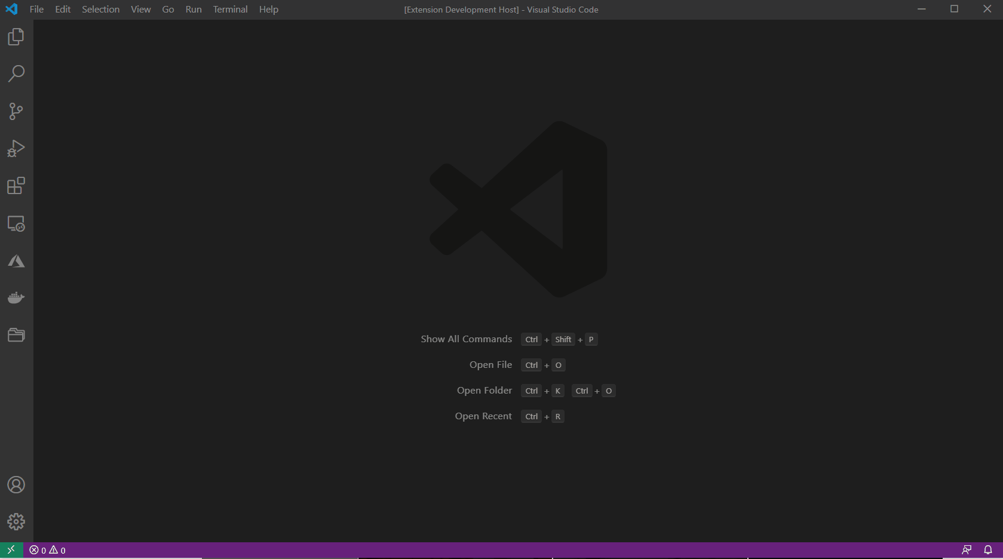
Task: Minimize the VS Code window
Action: pyautogui.click(x=922, y=9)
